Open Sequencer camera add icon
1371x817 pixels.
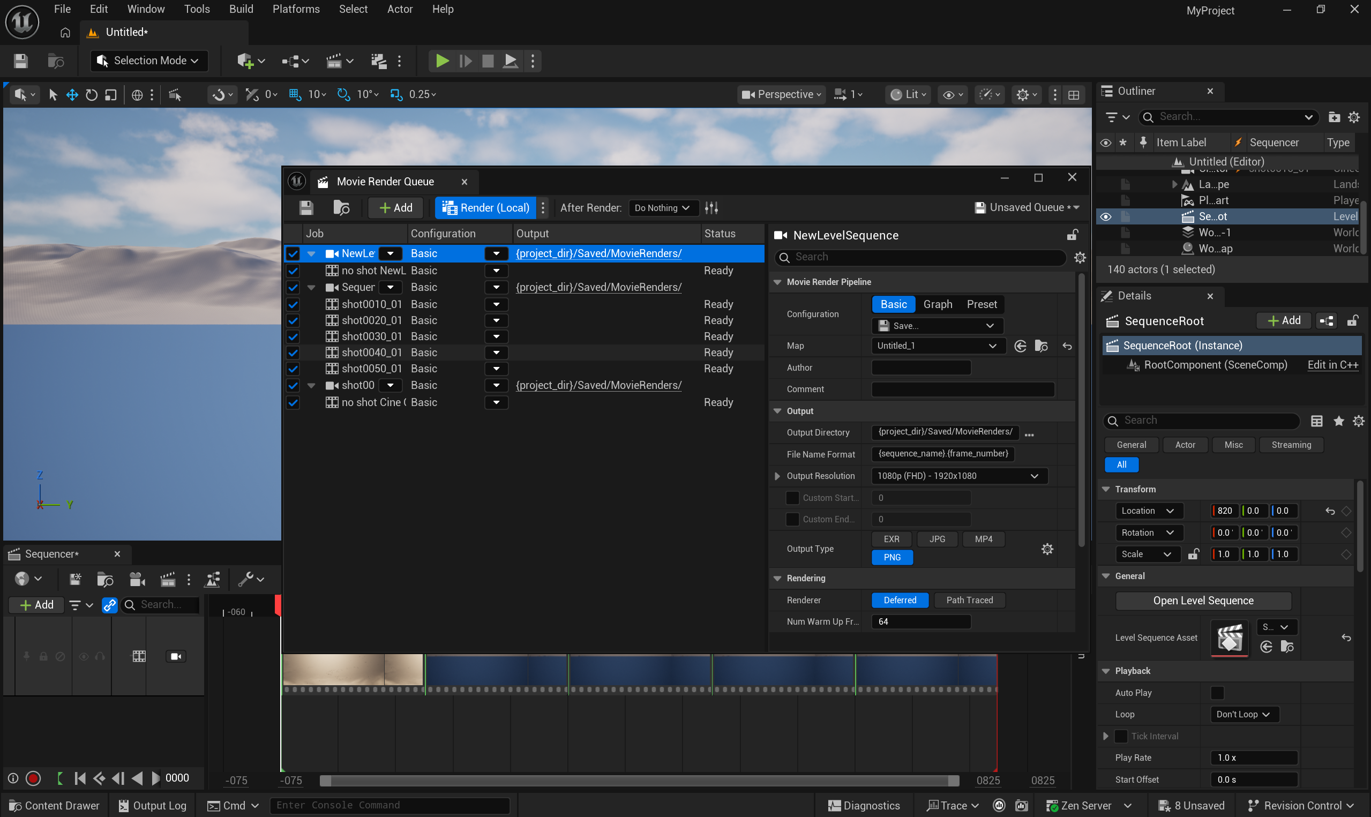tap(137, 579)
